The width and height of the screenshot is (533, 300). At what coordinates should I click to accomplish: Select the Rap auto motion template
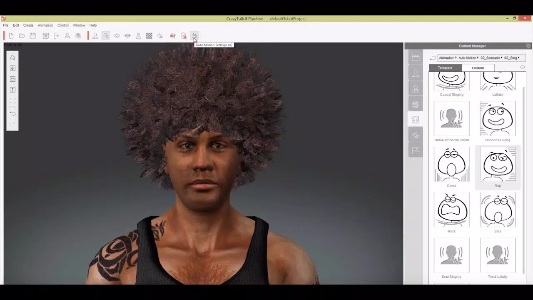(x=498, y=167)
